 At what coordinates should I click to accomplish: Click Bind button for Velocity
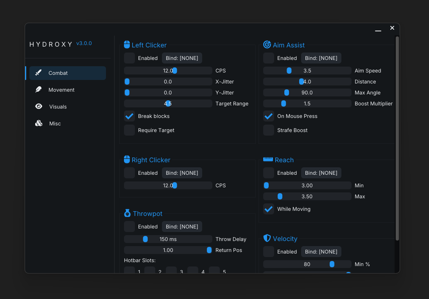321,251
